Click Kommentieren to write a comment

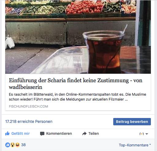[59, 134]
